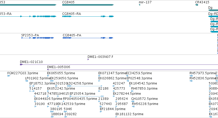218x118 pixels.
Task: Click the EK181132.5prime label
Action: [129, 114]
